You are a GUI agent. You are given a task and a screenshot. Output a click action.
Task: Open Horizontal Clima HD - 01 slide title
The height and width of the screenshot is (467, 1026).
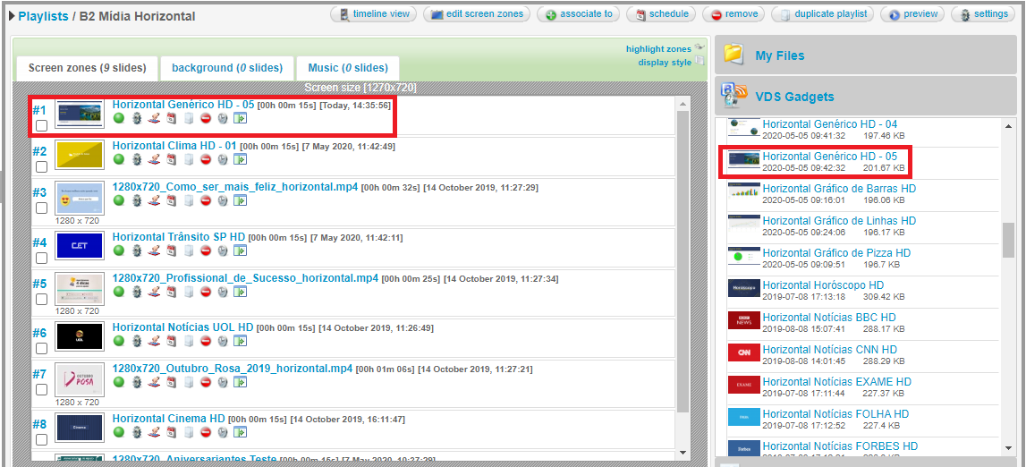174,145
